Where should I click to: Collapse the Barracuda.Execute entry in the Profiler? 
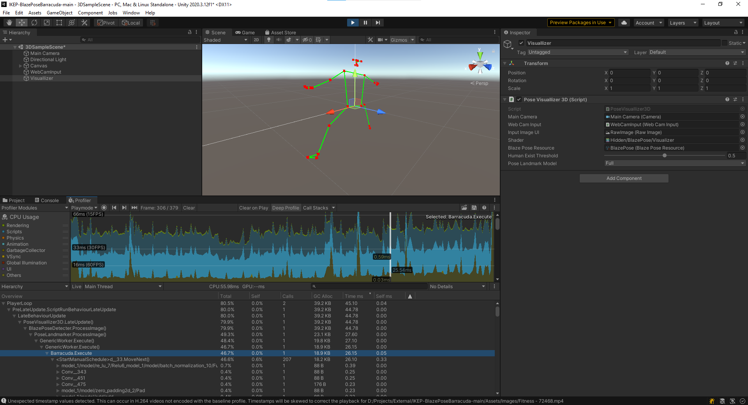(x=48, y=353)
